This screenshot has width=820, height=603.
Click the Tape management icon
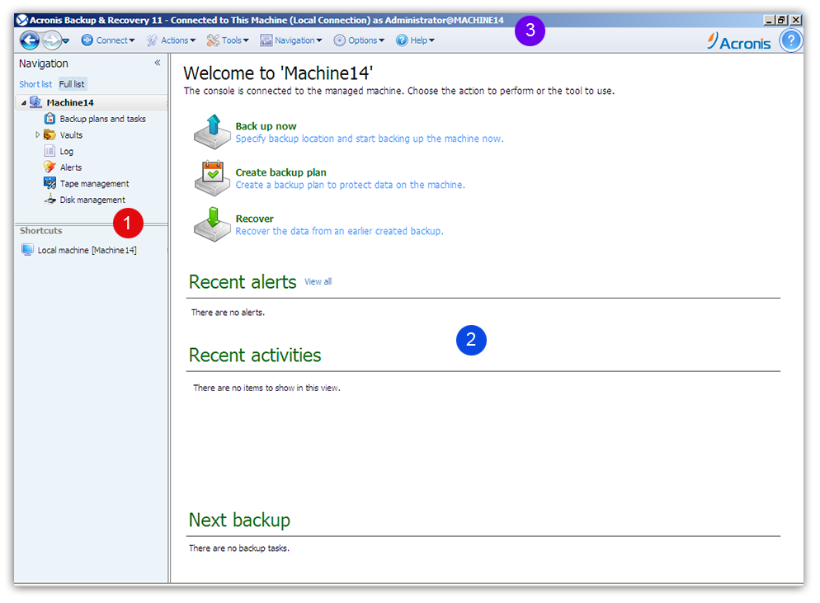[49, 183]
